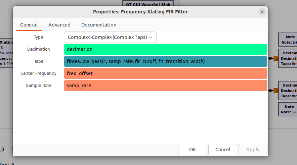Screen dimensions: 297x165
Task: Click the Apply button
Action: [253, 150]
